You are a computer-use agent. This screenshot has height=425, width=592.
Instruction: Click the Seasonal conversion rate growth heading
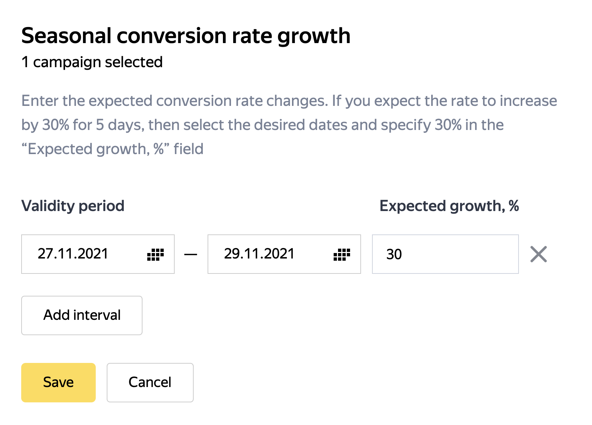(186, 36)
